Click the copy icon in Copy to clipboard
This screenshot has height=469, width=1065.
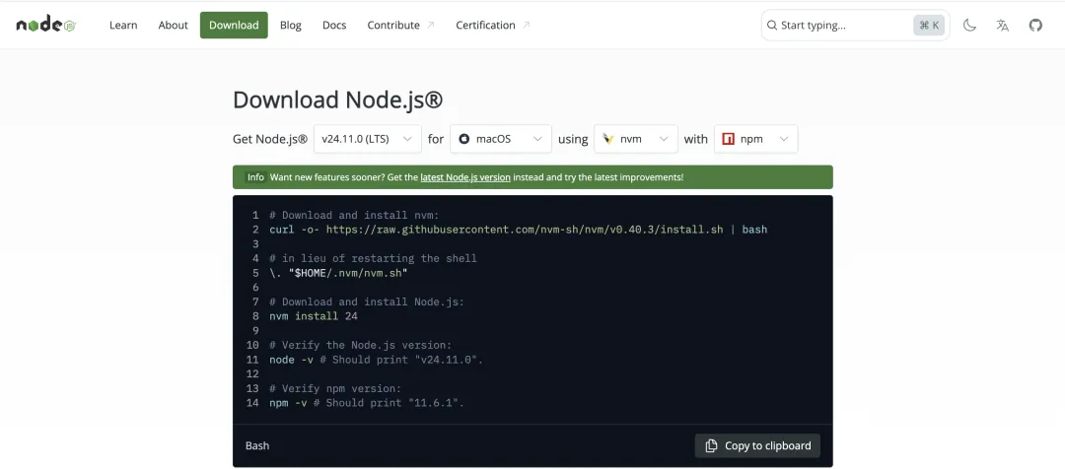711,446
